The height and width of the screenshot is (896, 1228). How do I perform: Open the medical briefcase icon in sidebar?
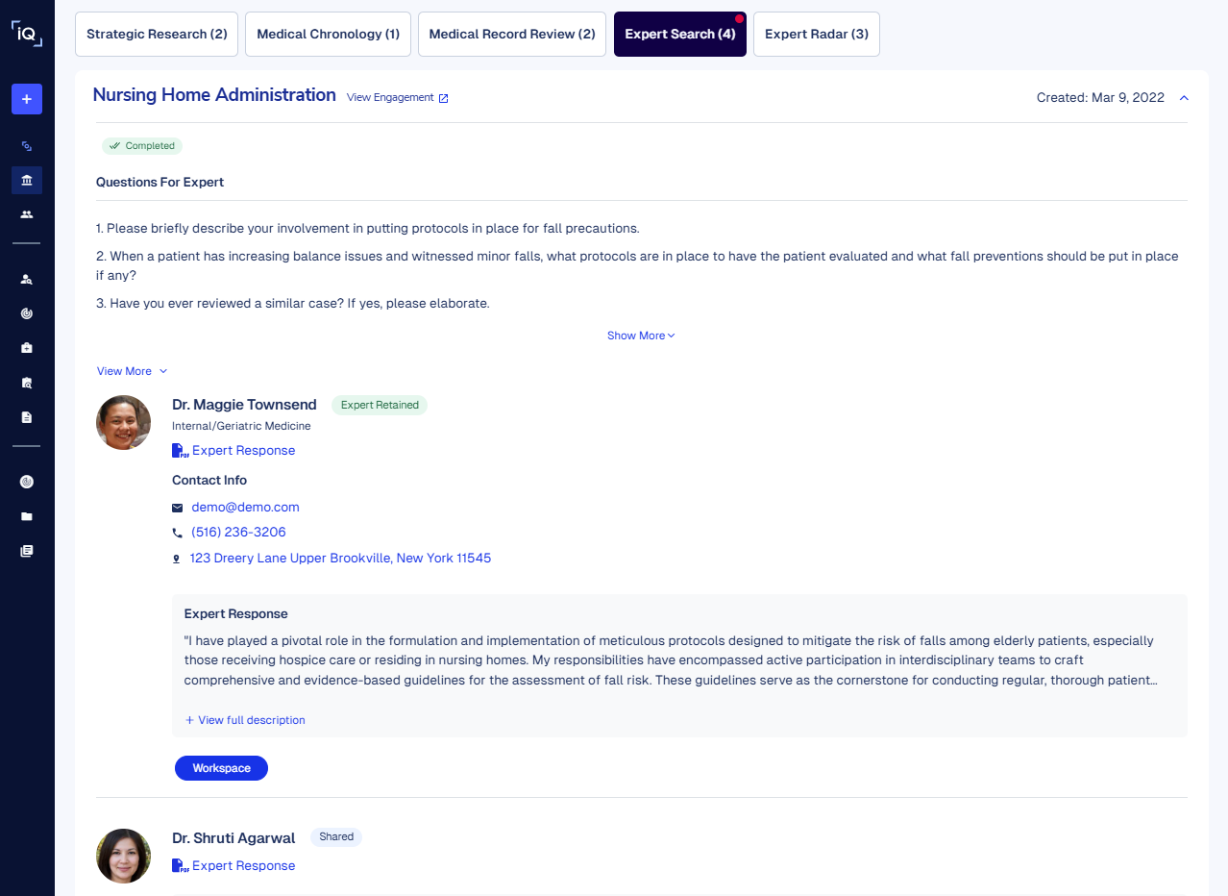pos(27,348)
